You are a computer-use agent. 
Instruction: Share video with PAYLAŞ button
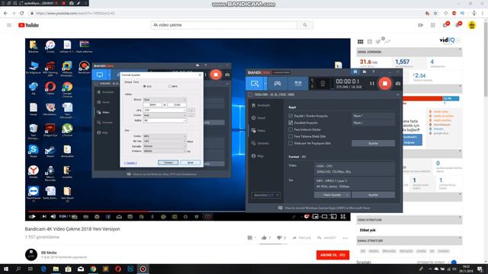(x=302, y=238)
